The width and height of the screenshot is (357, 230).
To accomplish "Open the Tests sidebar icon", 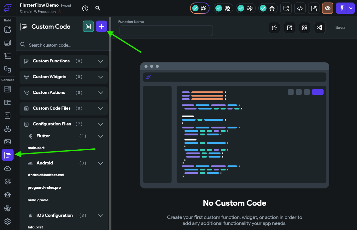I will 8,181.
